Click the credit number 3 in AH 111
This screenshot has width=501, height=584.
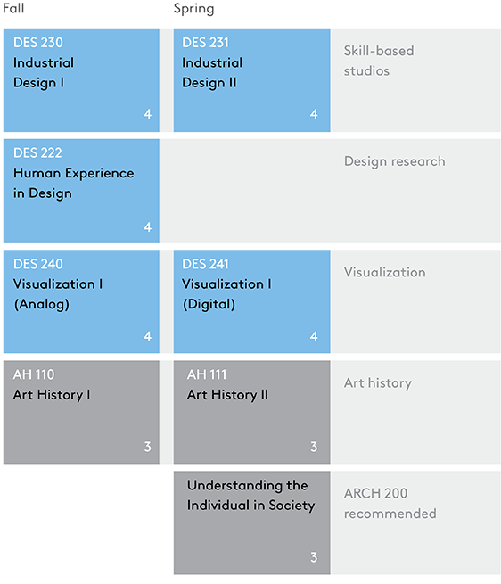(x=314, y=447)
